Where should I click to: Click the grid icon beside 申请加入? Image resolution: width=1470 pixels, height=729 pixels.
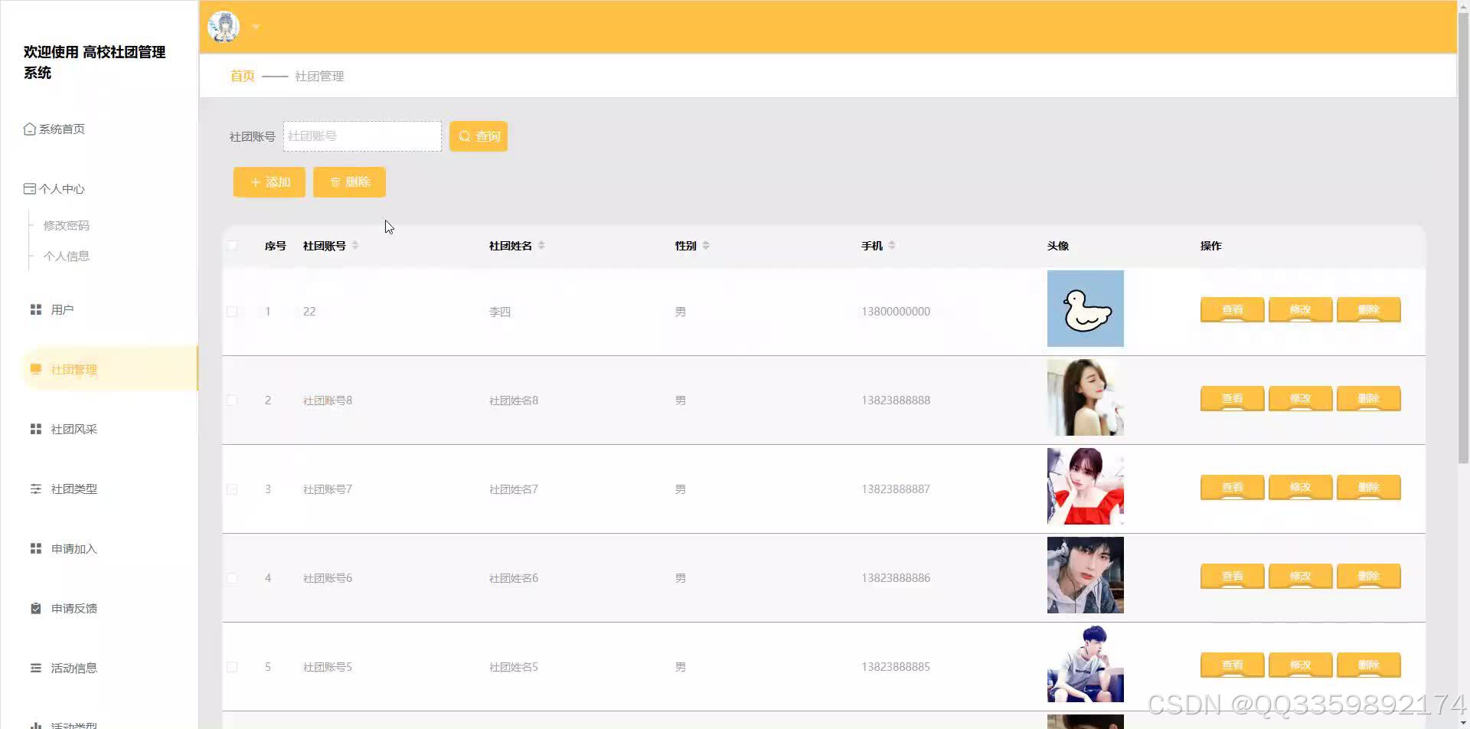point(35,548)
